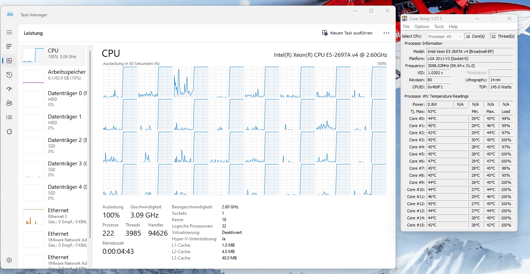The image size is (530, 274).
Task: Click the Core Temp Platform field
Action: [x=470, y=59]
